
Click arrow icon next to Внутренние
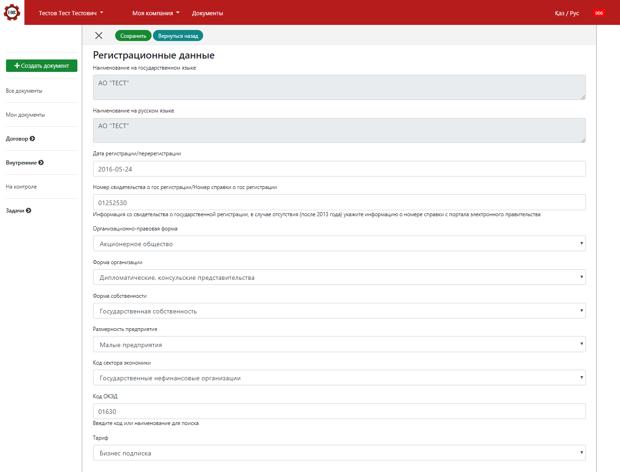pos(41,163)
